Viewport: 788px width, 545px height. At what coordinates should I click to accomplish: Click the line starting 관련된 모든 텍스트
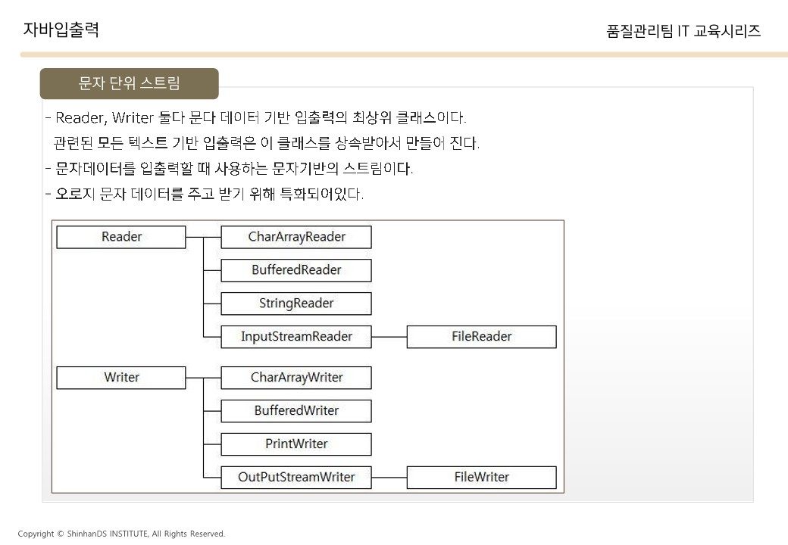click(267, 144)
